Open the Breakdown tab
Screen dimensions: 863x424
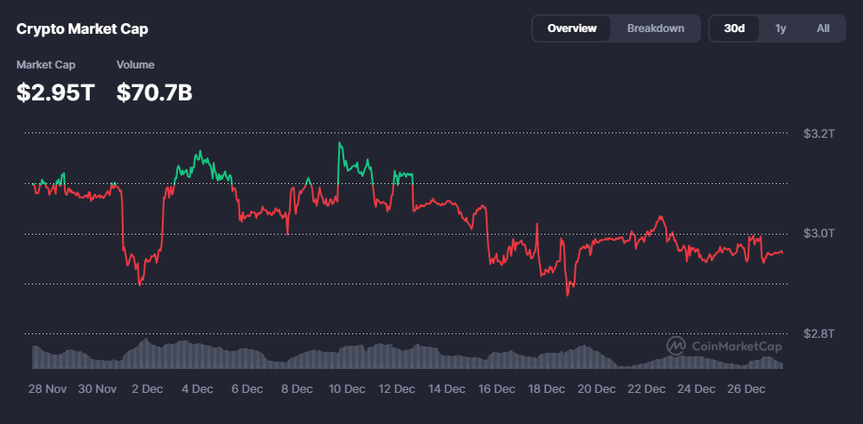pyautogui.click(x=656, y=28)
